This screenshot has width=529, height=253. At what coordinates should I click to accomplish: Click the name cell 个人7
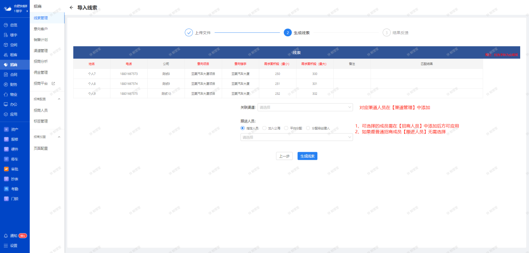[92, 74]
